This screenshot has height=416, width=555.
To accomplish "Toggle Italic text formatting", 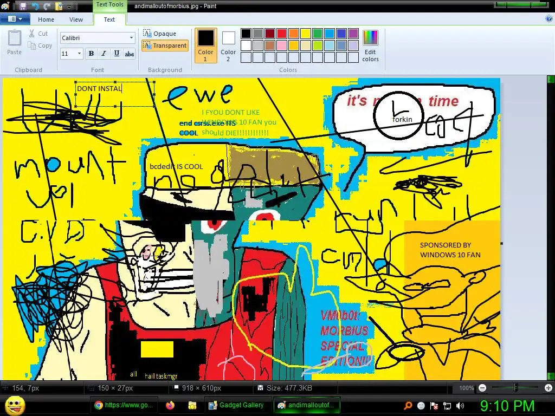I will (x=104, y=54).
